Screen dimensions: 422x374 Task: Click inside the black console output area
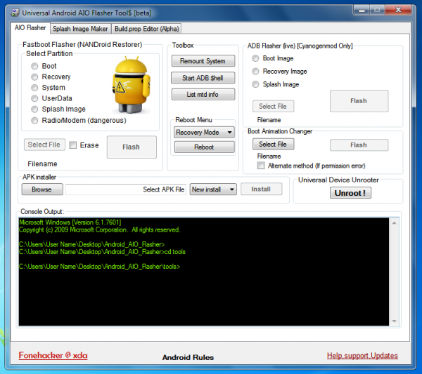204,272
